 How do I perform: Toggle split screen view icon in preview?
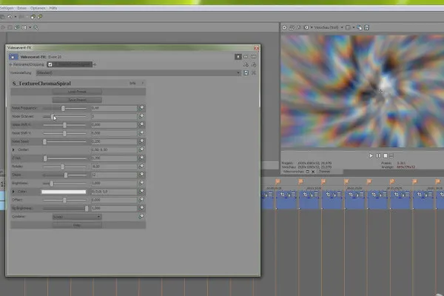point(306,27)
